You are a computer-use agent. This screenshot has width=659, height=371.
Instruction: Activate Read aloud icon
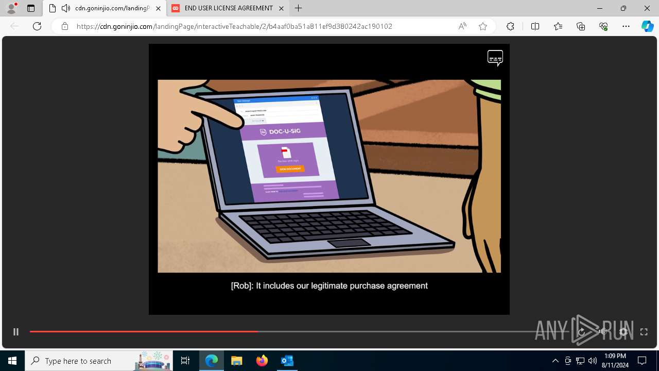pyautogui.click(x=462, y=26)
